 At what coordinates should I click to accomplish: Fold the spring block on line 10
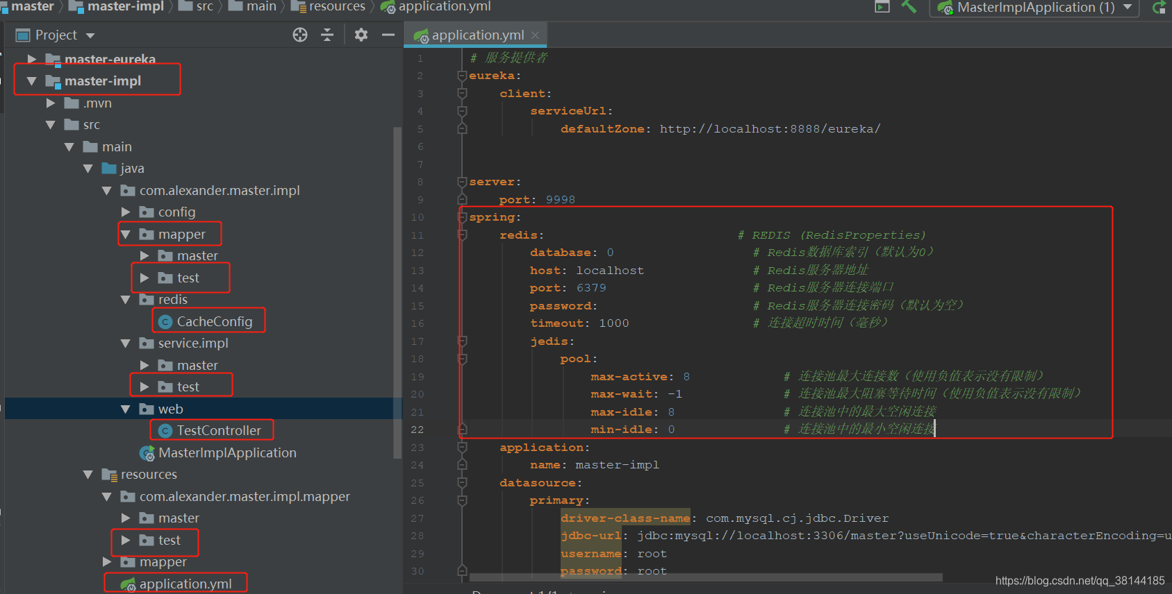click(462, 217)
